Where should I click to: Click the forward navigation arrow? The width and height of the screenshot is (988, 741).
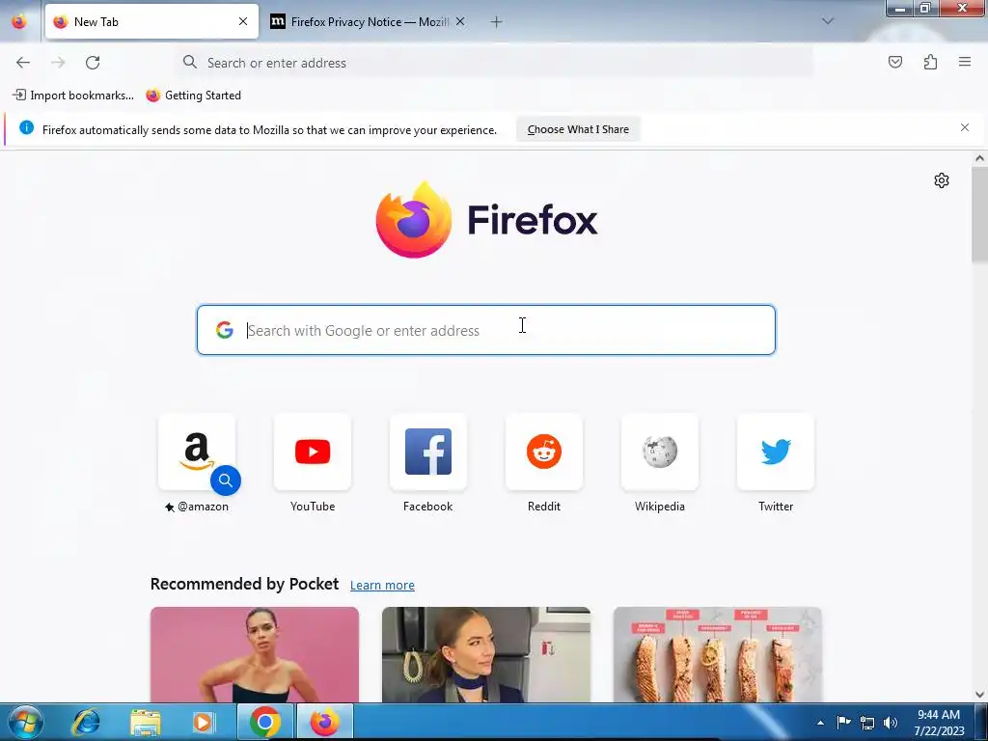point(58,63)
